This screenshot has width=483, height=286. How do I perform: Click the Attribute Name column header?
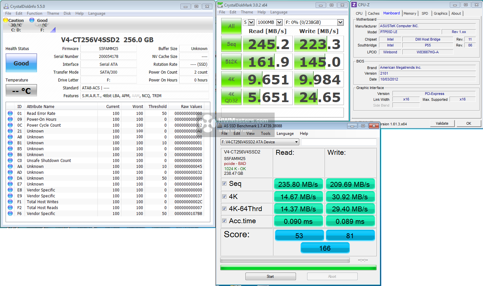(61, 106)
